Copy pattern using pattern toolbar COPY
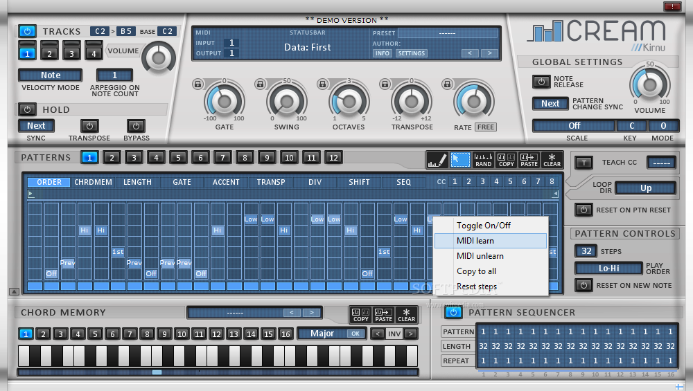This screenshot has width=693, height=391. click(x=506, y=160)
